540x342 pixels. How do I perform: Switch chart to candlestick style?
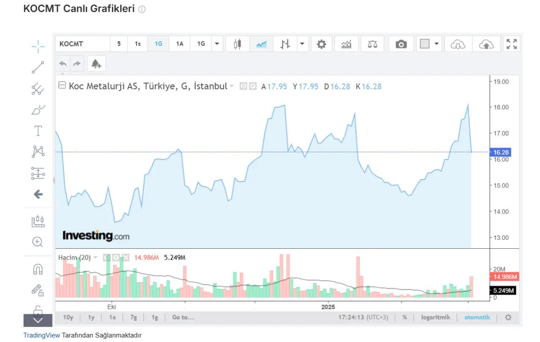coord(238,44)
